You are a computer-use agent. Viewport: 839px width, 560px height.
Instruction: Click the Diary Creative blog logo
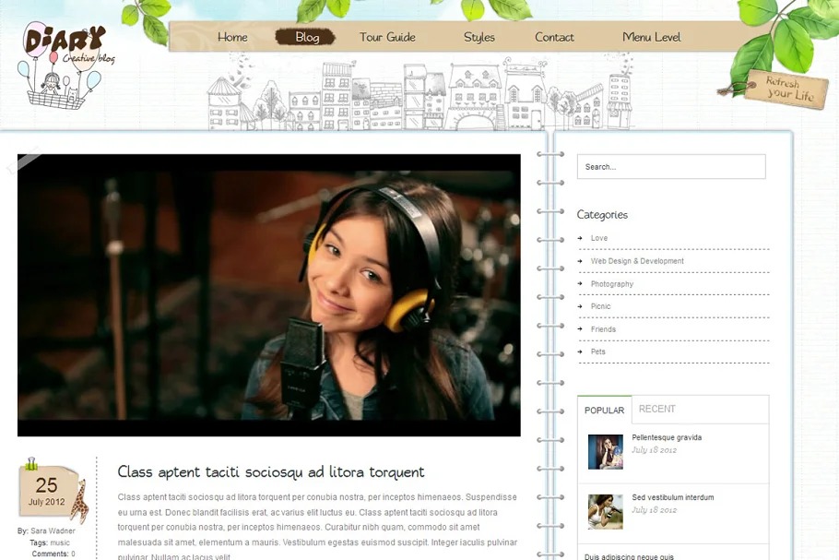(65, 63)
